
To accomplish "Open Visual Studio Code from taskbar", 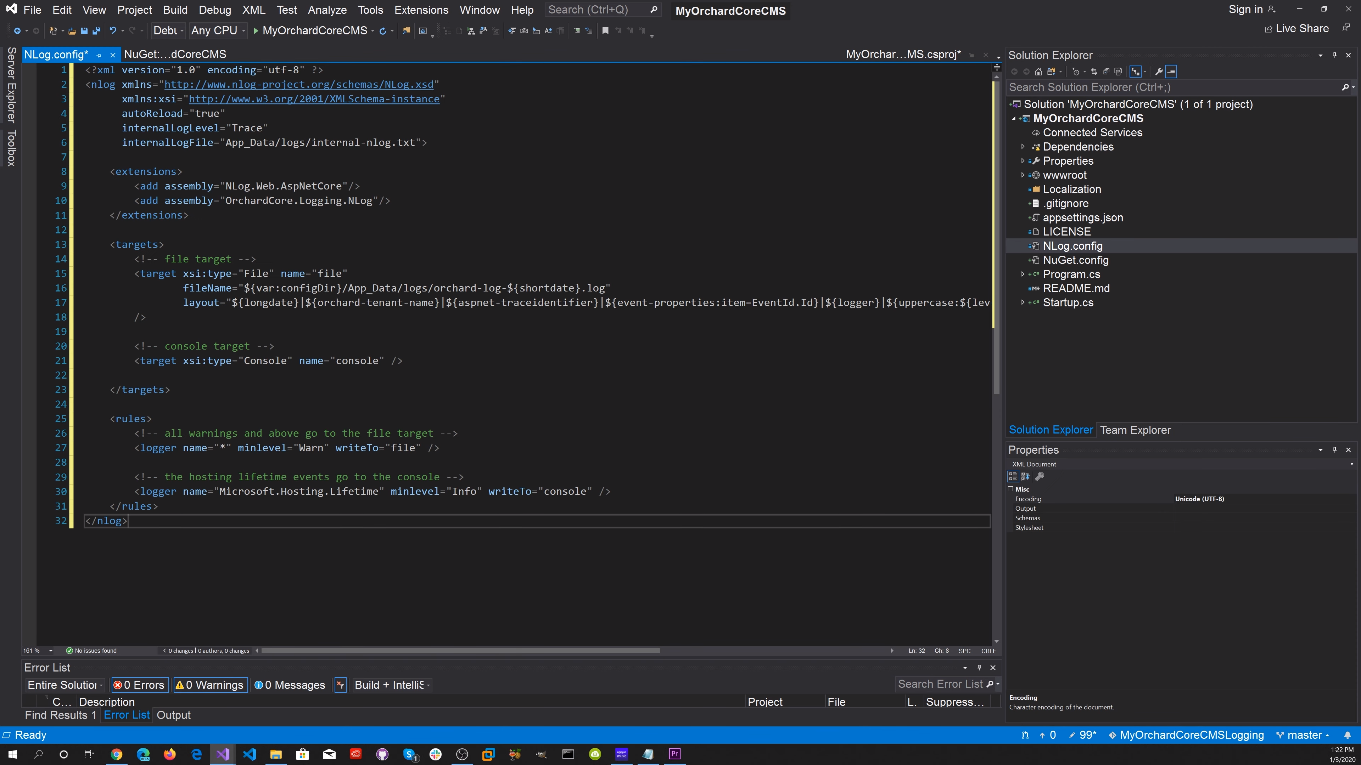I will tap(250, 754).
